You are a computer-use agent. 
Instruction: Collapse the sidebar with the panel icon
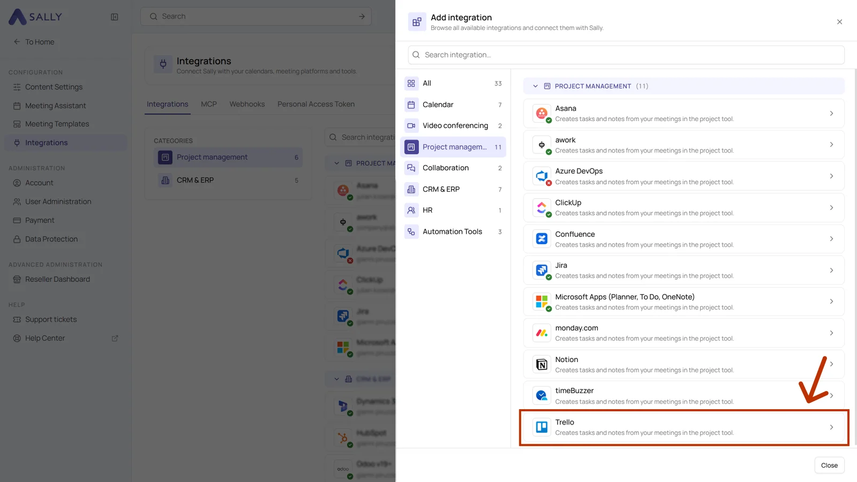[x=114, y=17]
